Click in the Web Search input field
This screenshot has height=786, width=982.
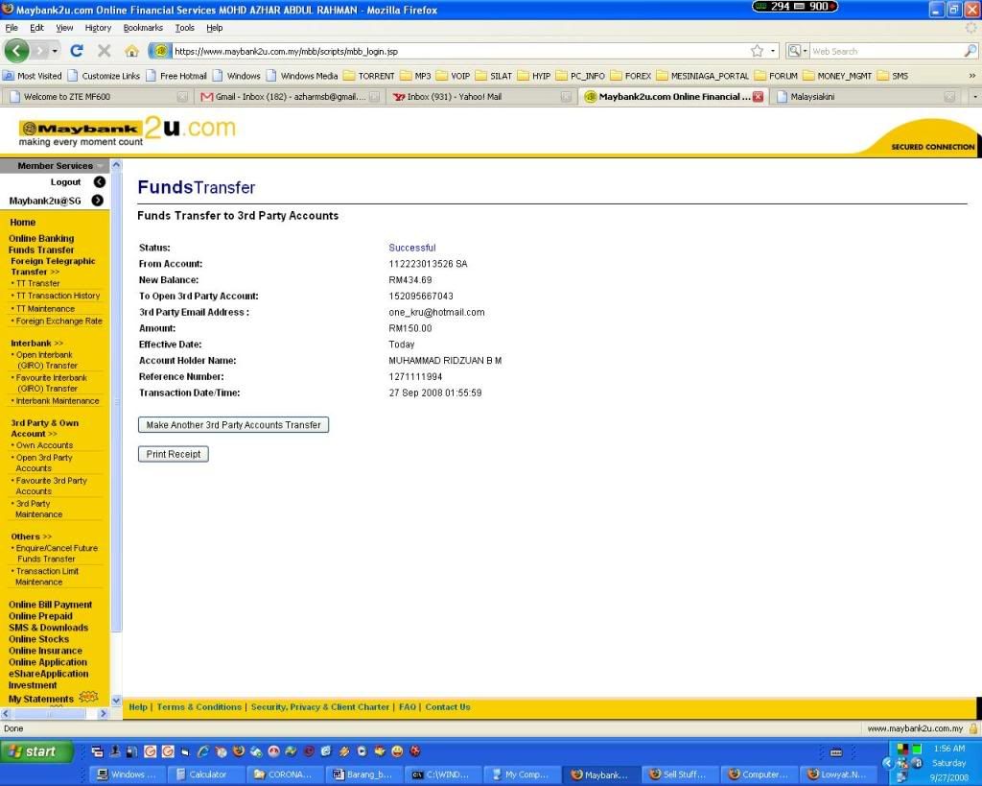[882, 51]
